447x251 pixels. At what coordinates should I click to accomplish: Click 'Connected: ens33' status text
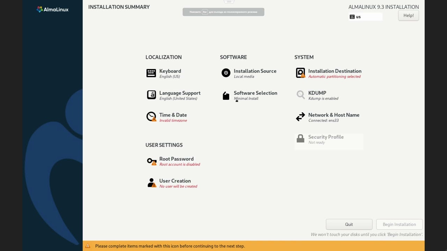tap(323, 121)
